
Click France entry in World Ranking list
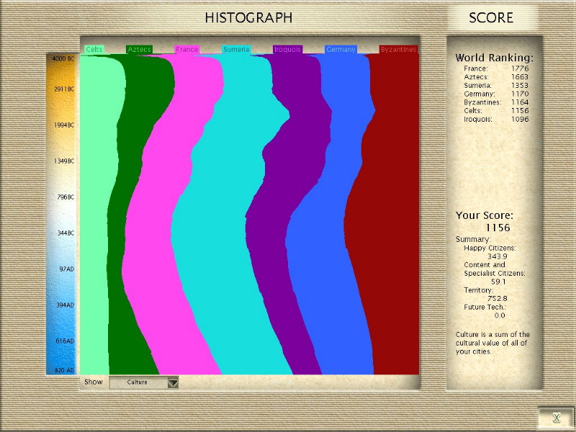pos(476,68)
